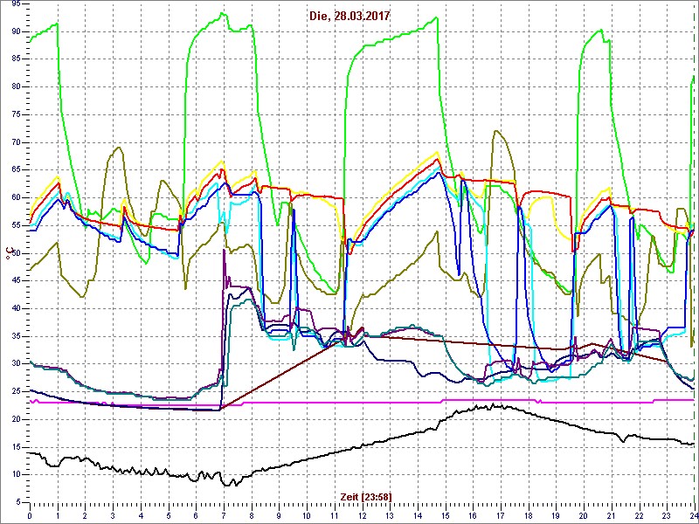This screenshot has height=524, width=699.
Task: Click the "Zeit [23:58]" time axis label
Action: click(x=366, y=496)
